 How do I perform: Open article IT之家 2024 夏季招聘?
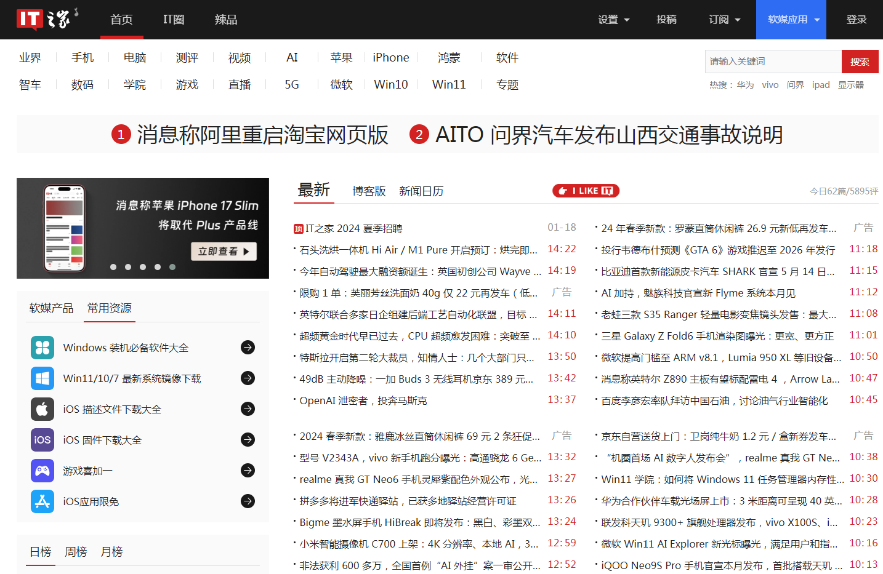[x=354, y=229]
